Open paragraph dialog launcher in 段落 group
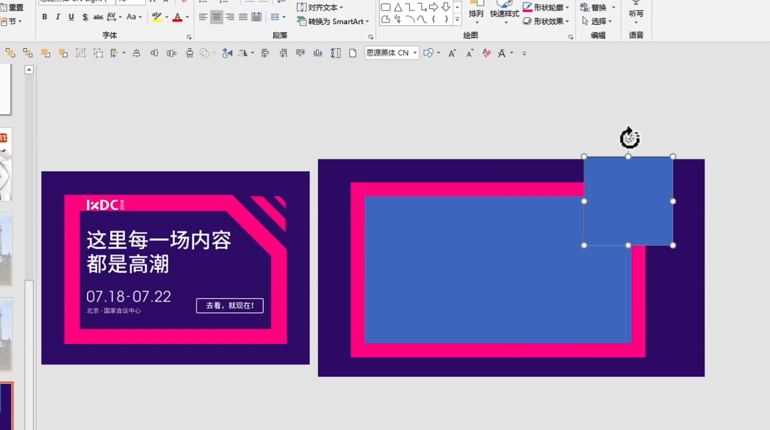 click(x=371, y=37)
